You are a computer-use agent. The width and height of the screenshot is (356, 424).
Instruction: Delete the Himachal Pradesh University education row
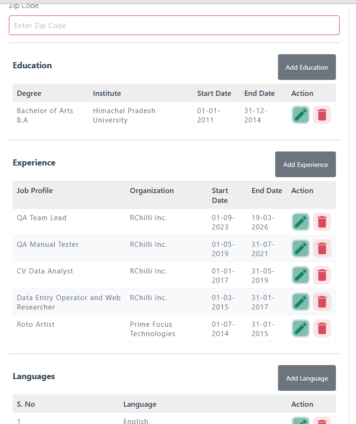click(322, 115)
